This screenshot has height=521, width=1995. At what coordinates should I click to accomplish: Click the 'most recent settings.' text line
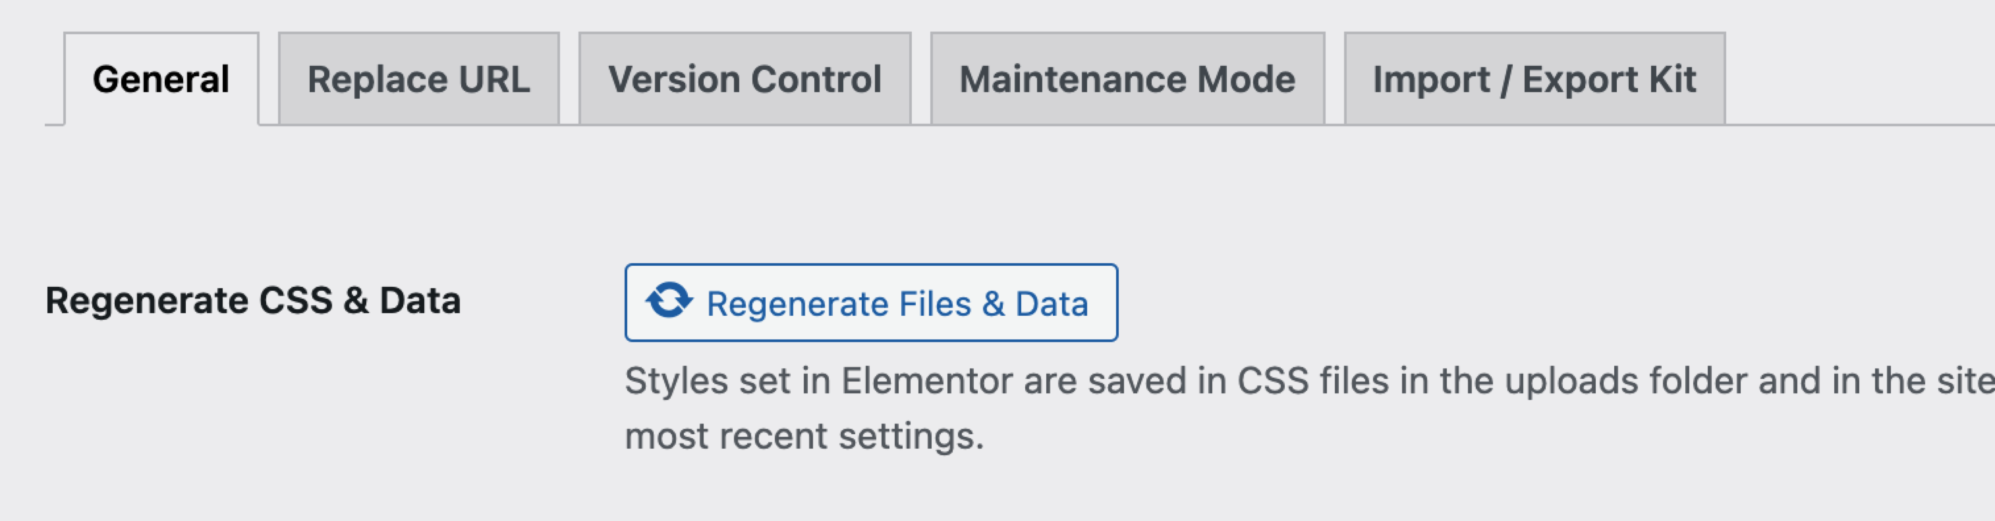click(x=804, y=436)
